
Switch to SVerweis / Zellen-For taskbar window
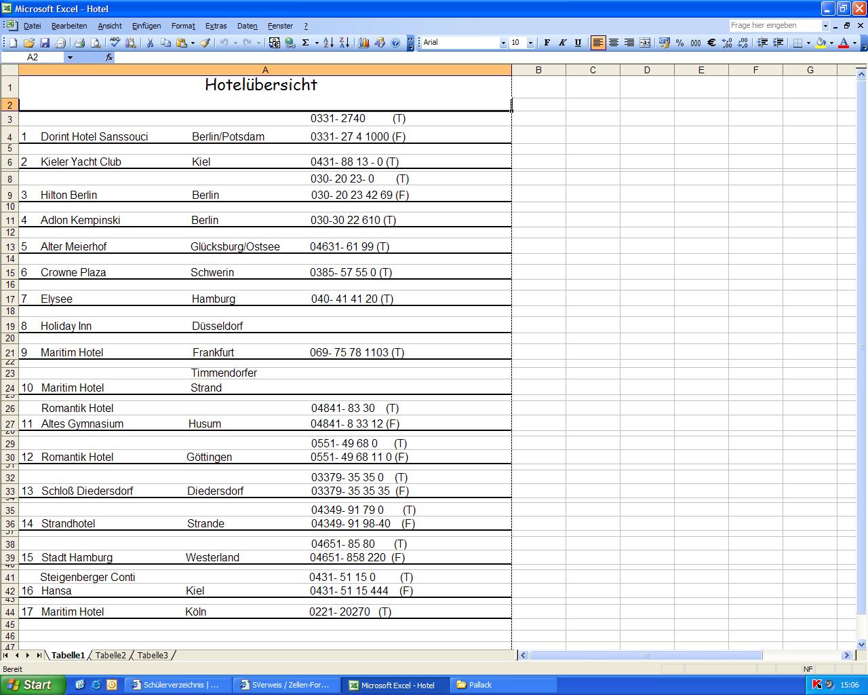287,685
